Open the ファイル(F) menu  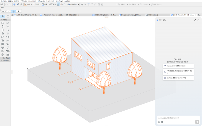point(4,1)
